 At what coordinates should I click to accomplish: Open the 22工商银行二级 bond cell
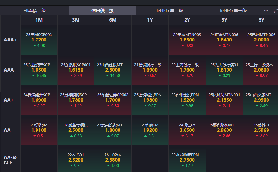(187, 70)
